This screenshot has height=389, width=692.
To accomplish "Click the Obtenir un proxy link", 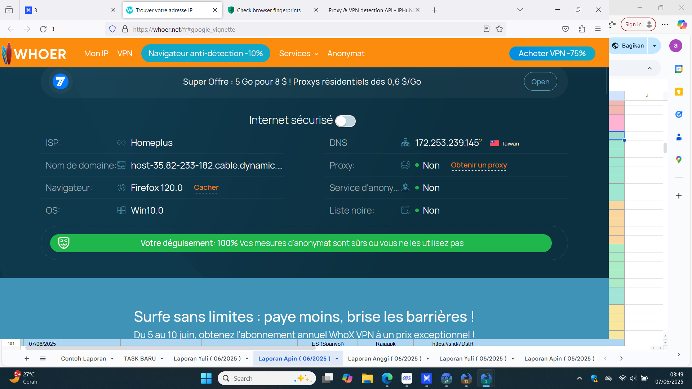I will pos(479,165).
